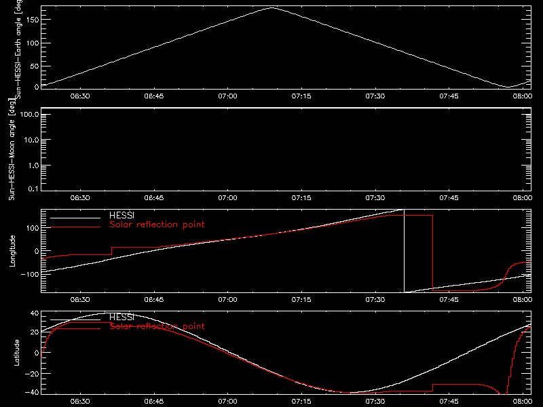Click 07:00 time label under Longitude plot
Viewport: 543px width, 407px height.
tap(227, 300)
